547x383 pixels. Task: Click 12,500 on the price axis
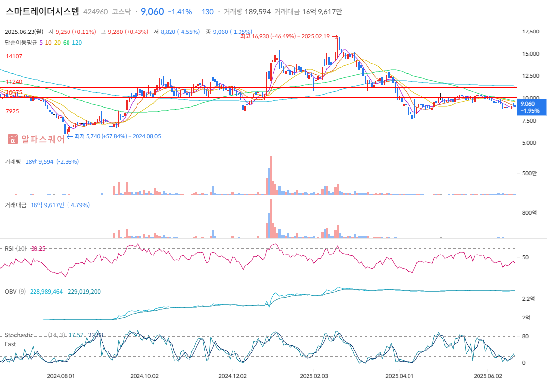pos(531,76)
